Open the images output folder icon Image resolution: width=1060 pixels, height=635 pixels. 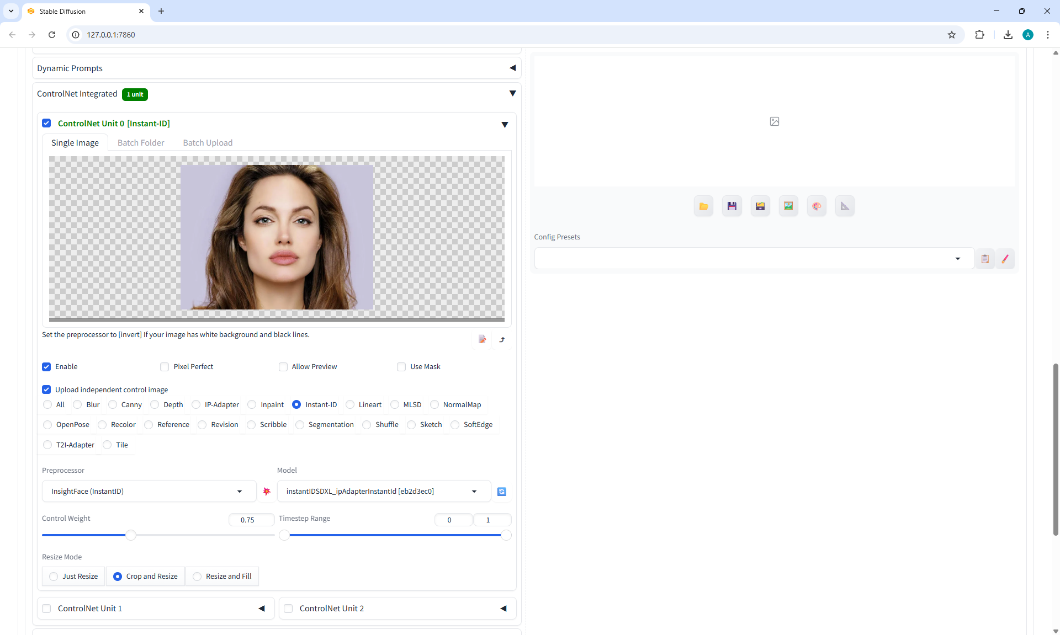click(x=703, y=206)
